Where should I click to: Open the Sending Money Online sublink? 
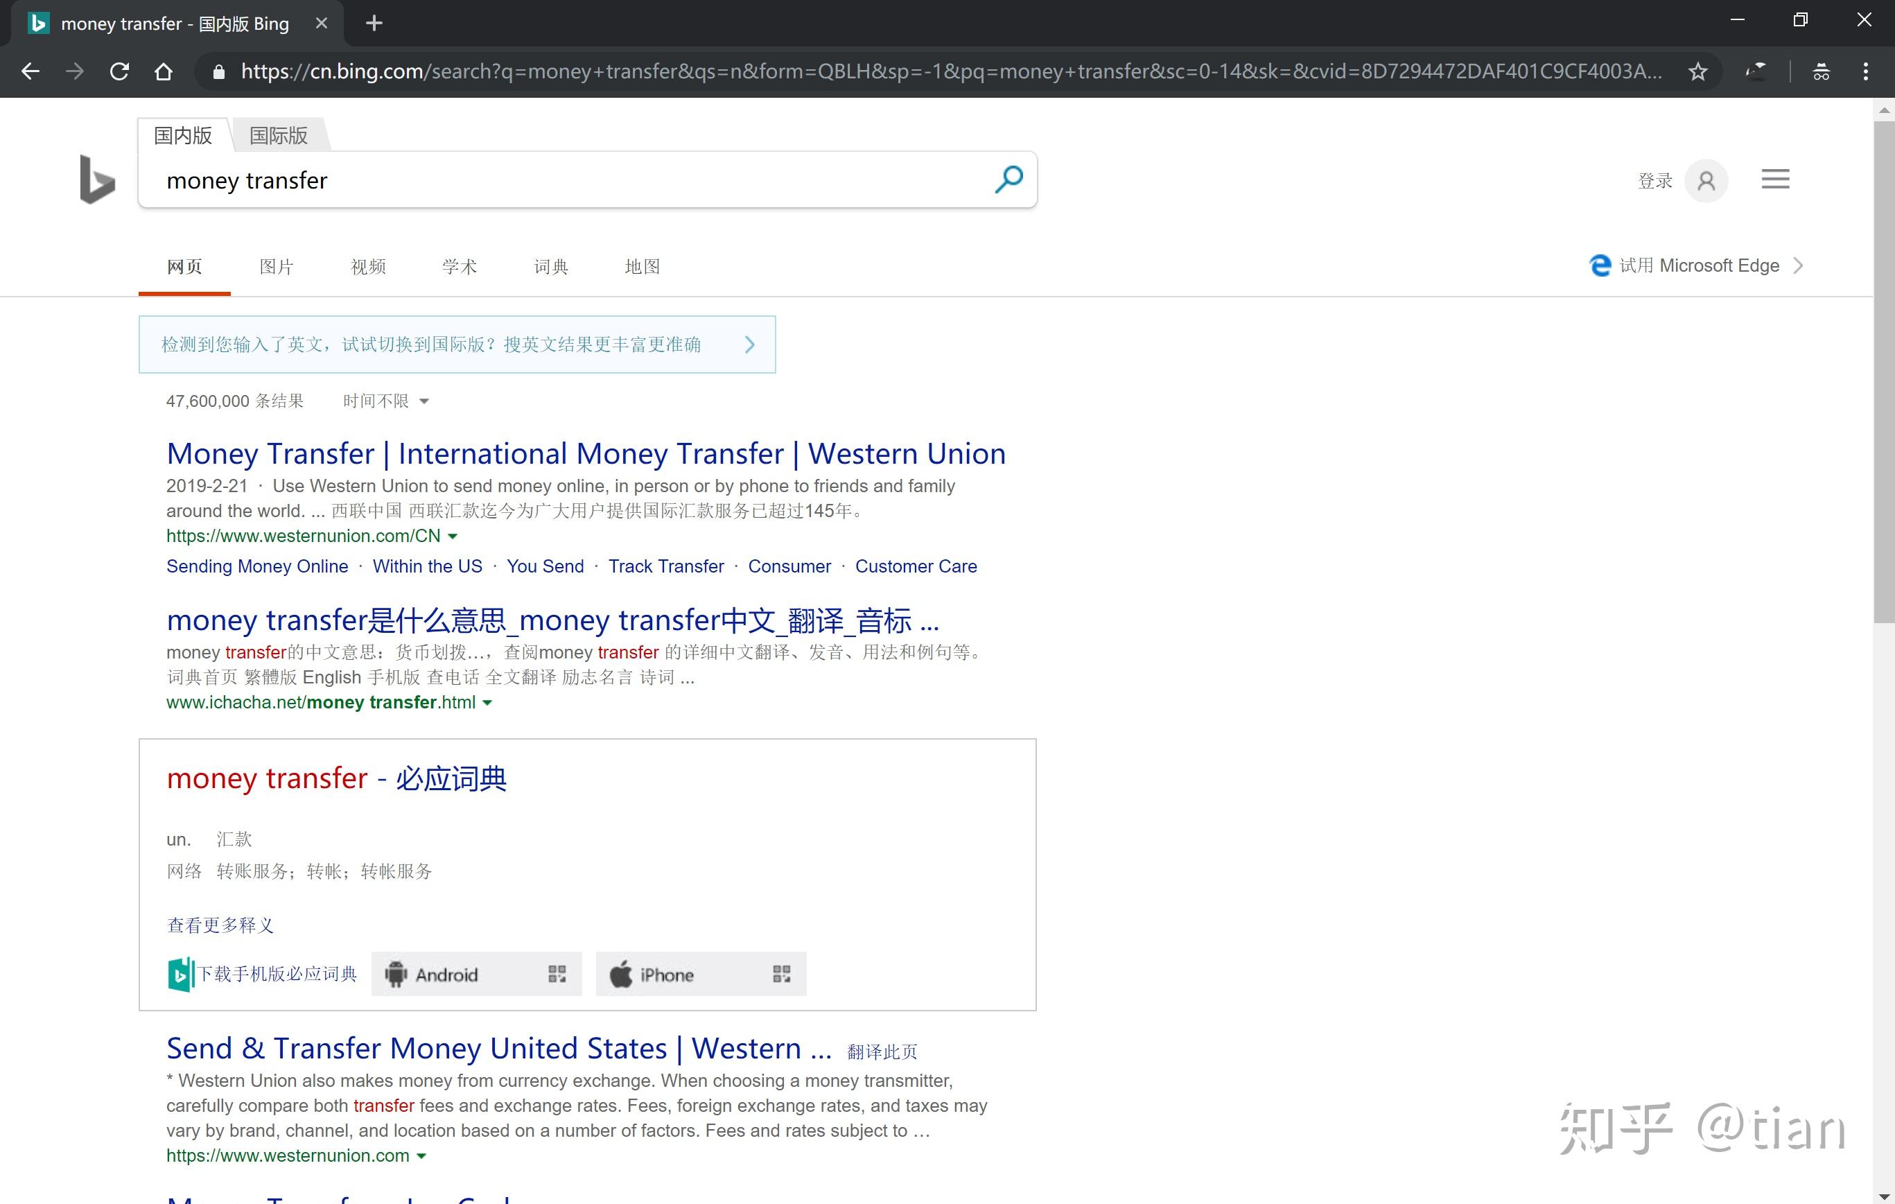(x=257, y=566)
